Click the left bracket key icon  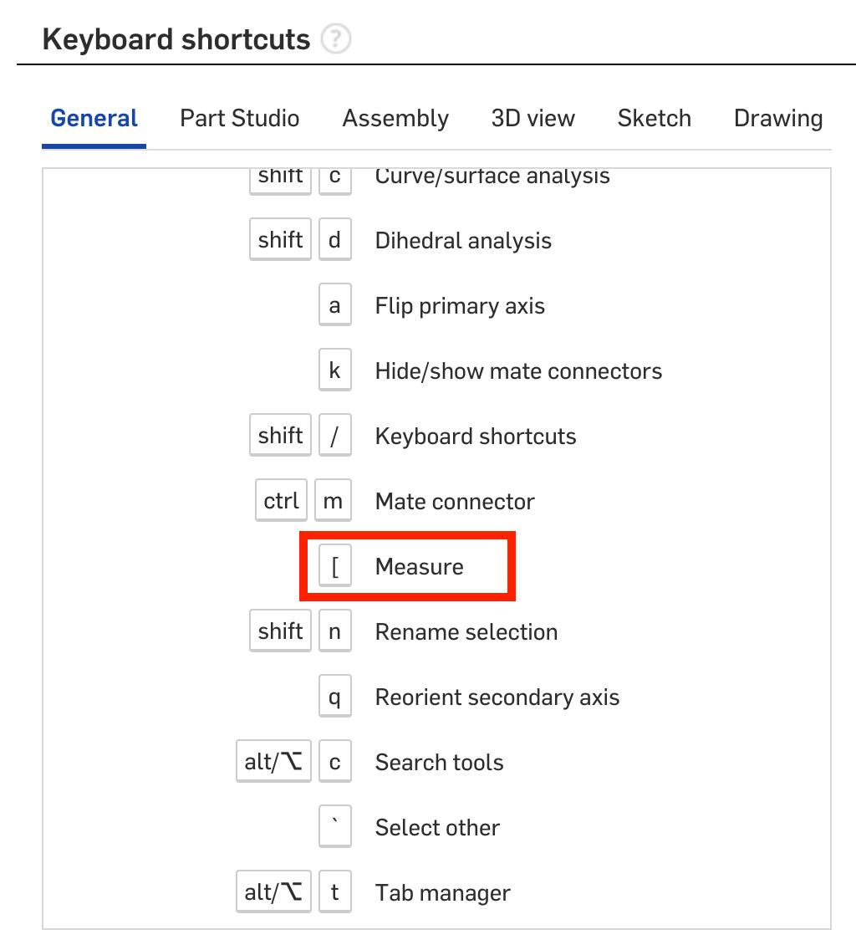[334, 567]
